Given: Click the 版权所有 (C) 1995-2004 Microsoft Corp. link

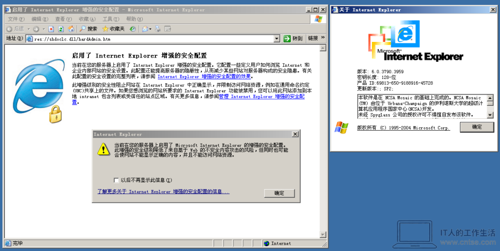Looking at the screenshot, I should pyautogui.click(x=403, y=128).
